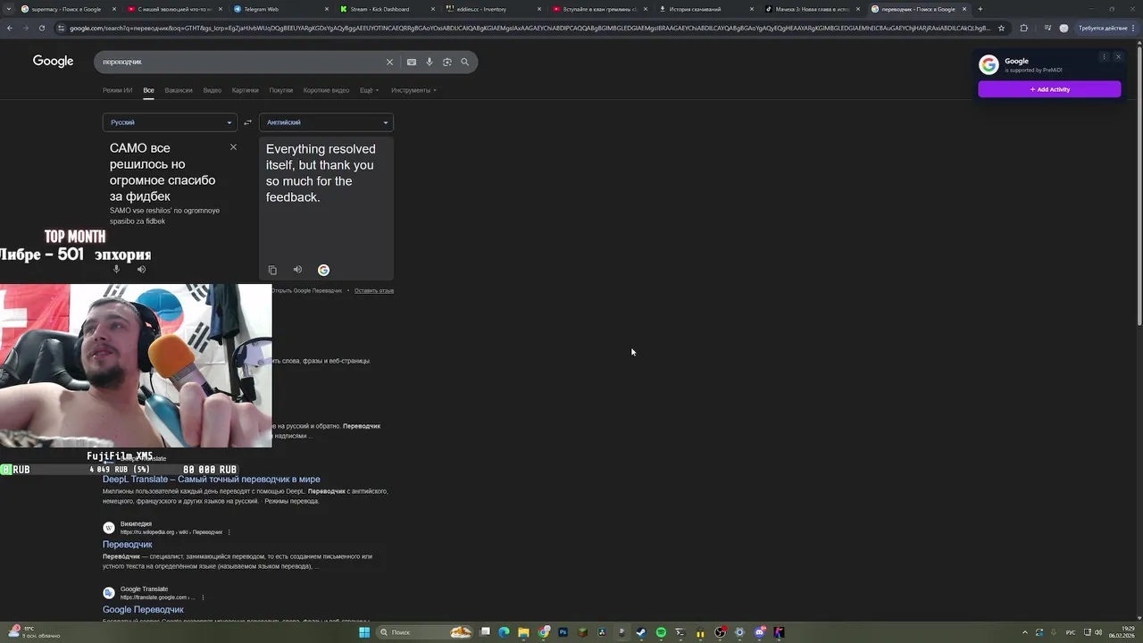Image resolution: width=1143 pixels, height=643 pixels.
Task: Click the magnifier search button
Action: pyautogui.click(x=464, y=62)
